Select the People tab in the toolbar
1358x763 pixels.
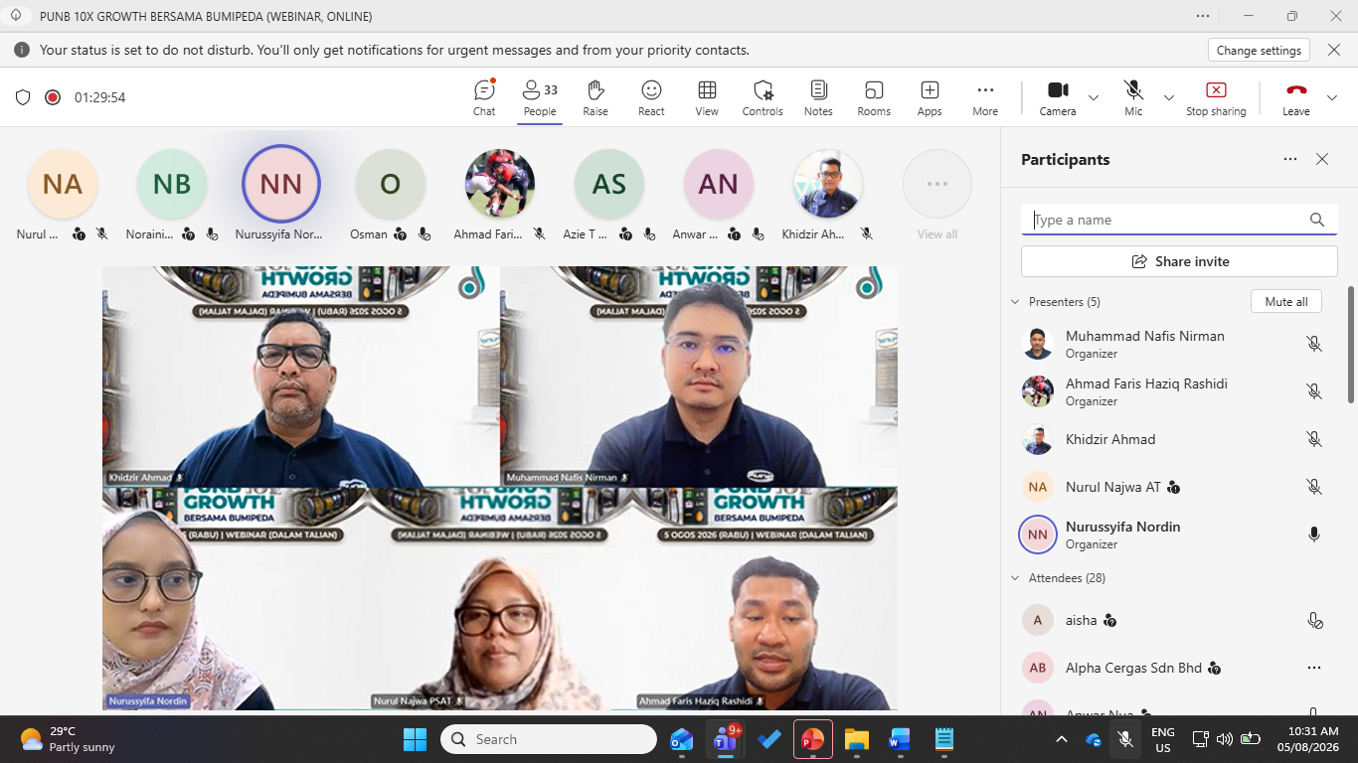(x=540, y=97)
